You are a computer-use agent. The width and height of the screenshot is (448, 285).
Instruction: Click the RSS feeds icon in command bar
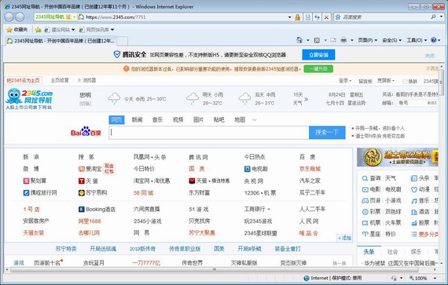[317, 40]
